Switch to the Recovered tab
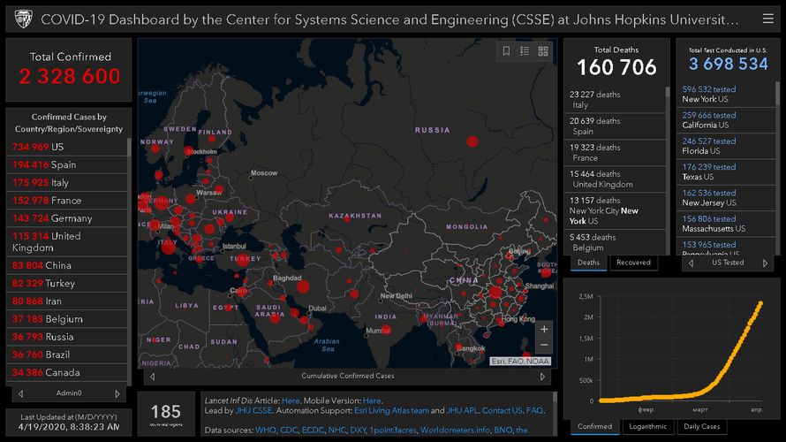This screenshot has height=442, width=786. [633, 263]
